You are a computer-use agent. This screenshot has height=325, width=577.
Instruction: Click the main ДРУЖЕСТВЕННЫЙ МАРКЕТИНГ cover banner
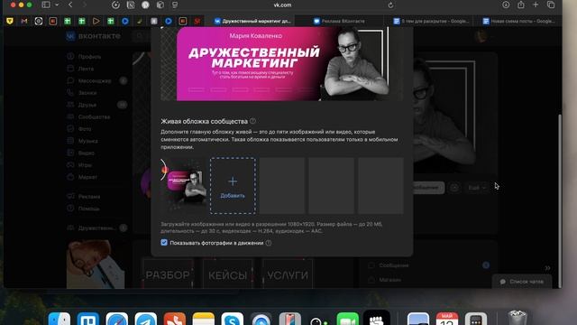point(282,63)
